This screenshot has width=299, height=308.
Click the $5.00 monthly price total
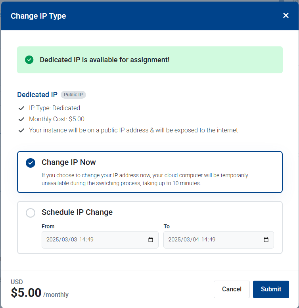pyautogui.click(x=26, y=293)
